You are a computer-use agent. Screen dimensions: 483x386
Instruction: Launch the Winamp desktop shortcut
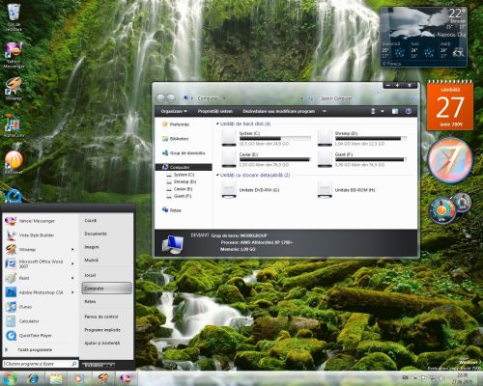14,89
